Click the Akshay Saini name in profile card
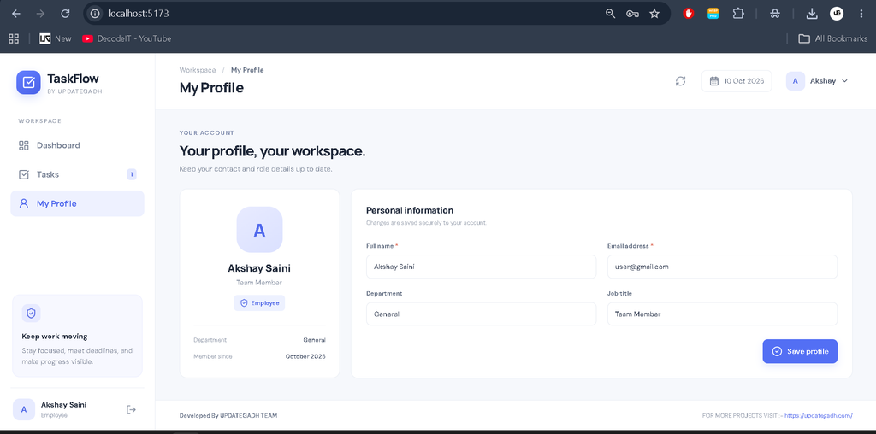This screenshot has width=876, height=434. 259,268
